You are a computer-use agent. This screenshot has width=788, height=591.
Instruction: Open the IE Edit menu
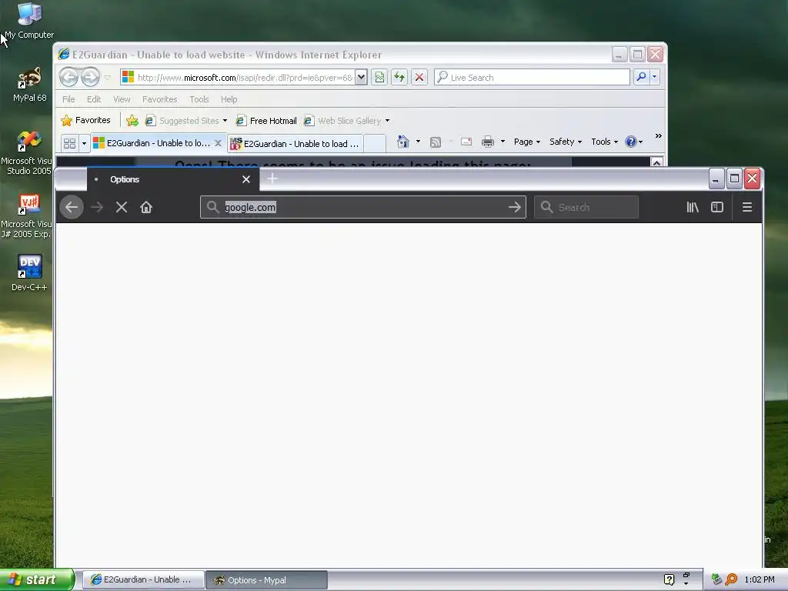[x=94, y=99]
